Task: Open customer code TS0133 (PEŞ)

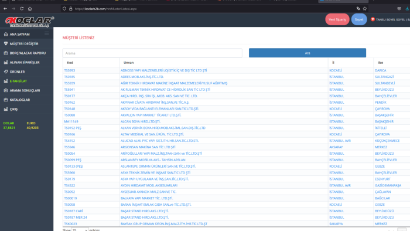Action: click(74, 166)
